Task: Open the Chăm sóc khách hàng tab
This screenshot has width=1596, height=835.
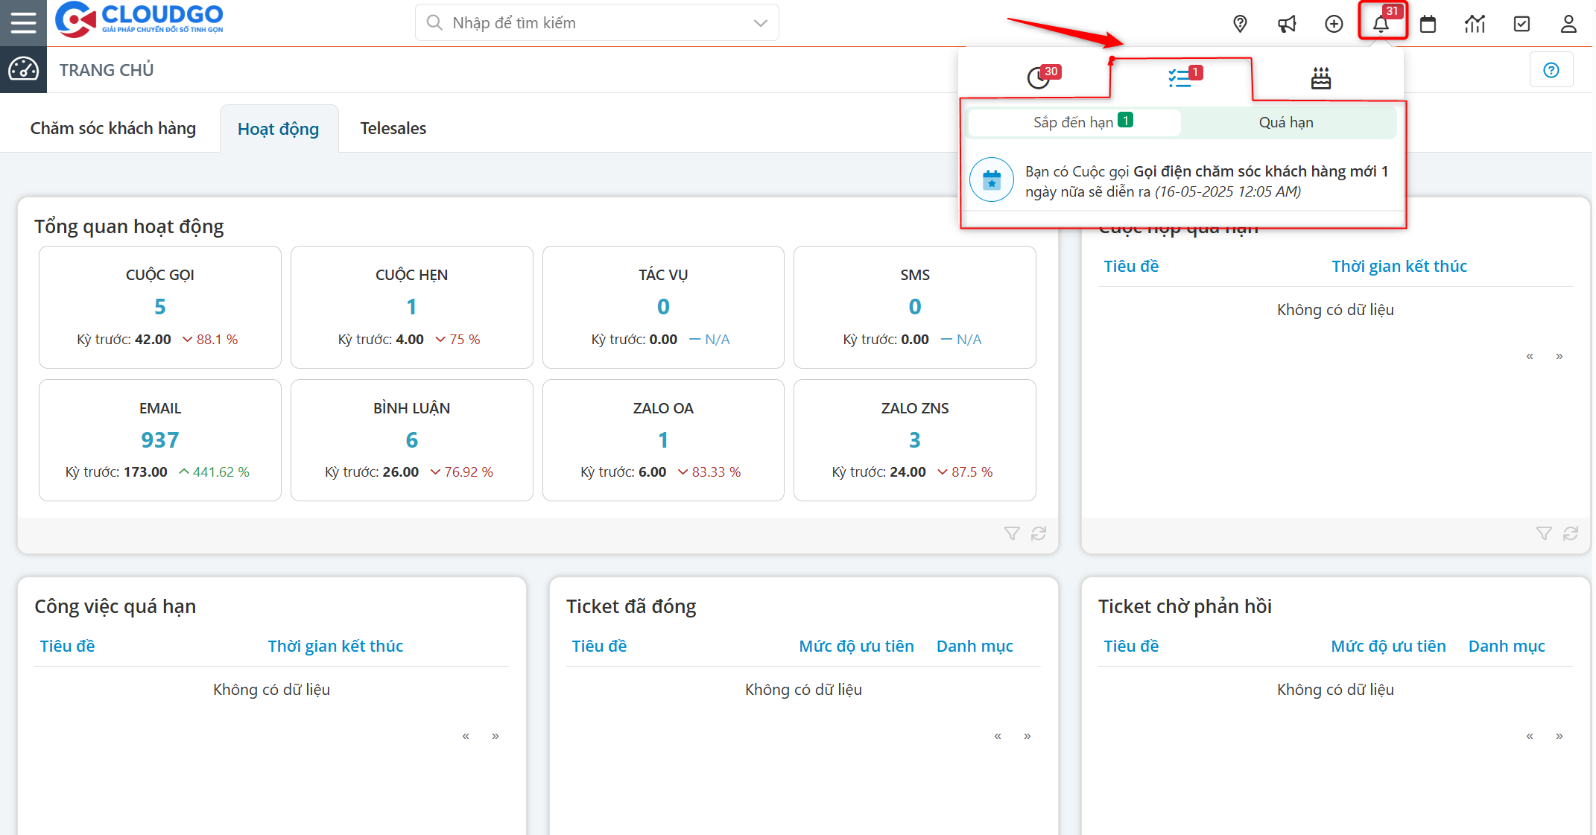Action: point(113,128)
